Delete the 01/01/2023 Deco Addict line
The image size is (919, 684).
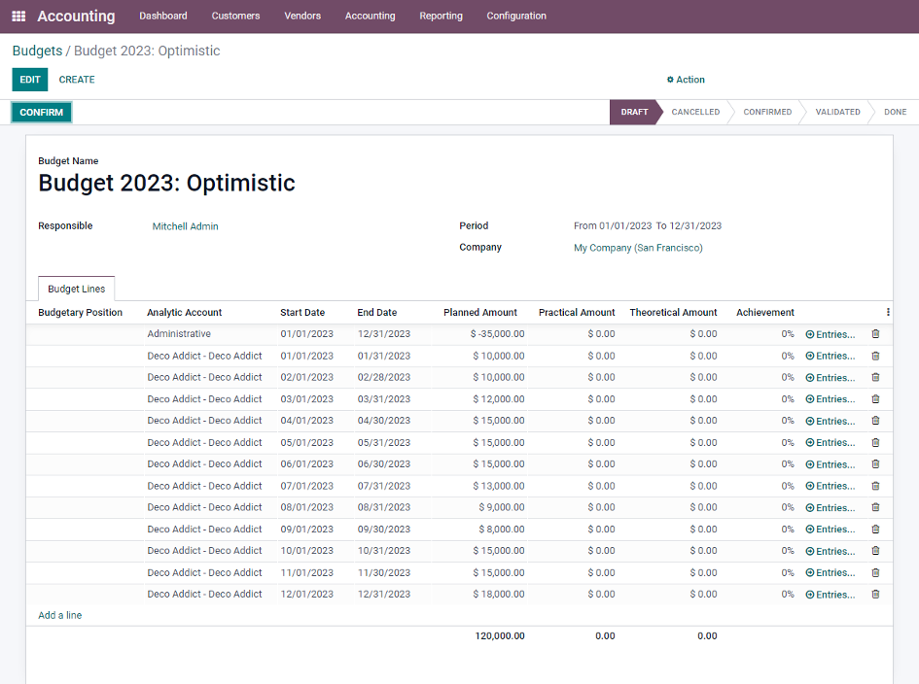[x=875, y=356]
